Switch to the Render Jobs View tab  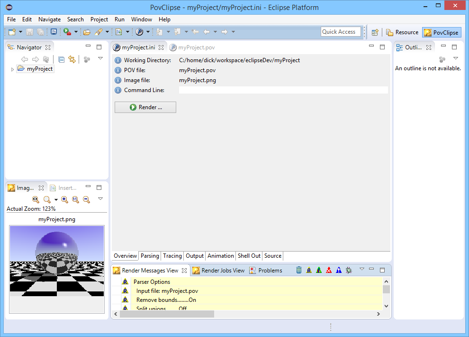(219, 271)
